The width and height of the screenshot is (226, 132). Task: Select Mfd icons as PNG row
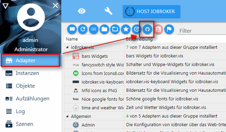click(145, 90)
